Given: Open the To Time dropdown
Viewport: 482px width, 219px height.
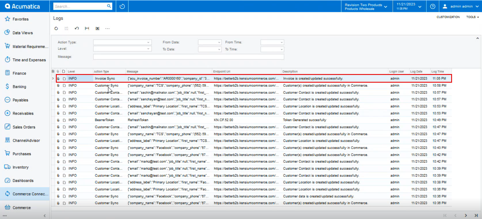Looking at the screenshot, I should tap(281, 49).
